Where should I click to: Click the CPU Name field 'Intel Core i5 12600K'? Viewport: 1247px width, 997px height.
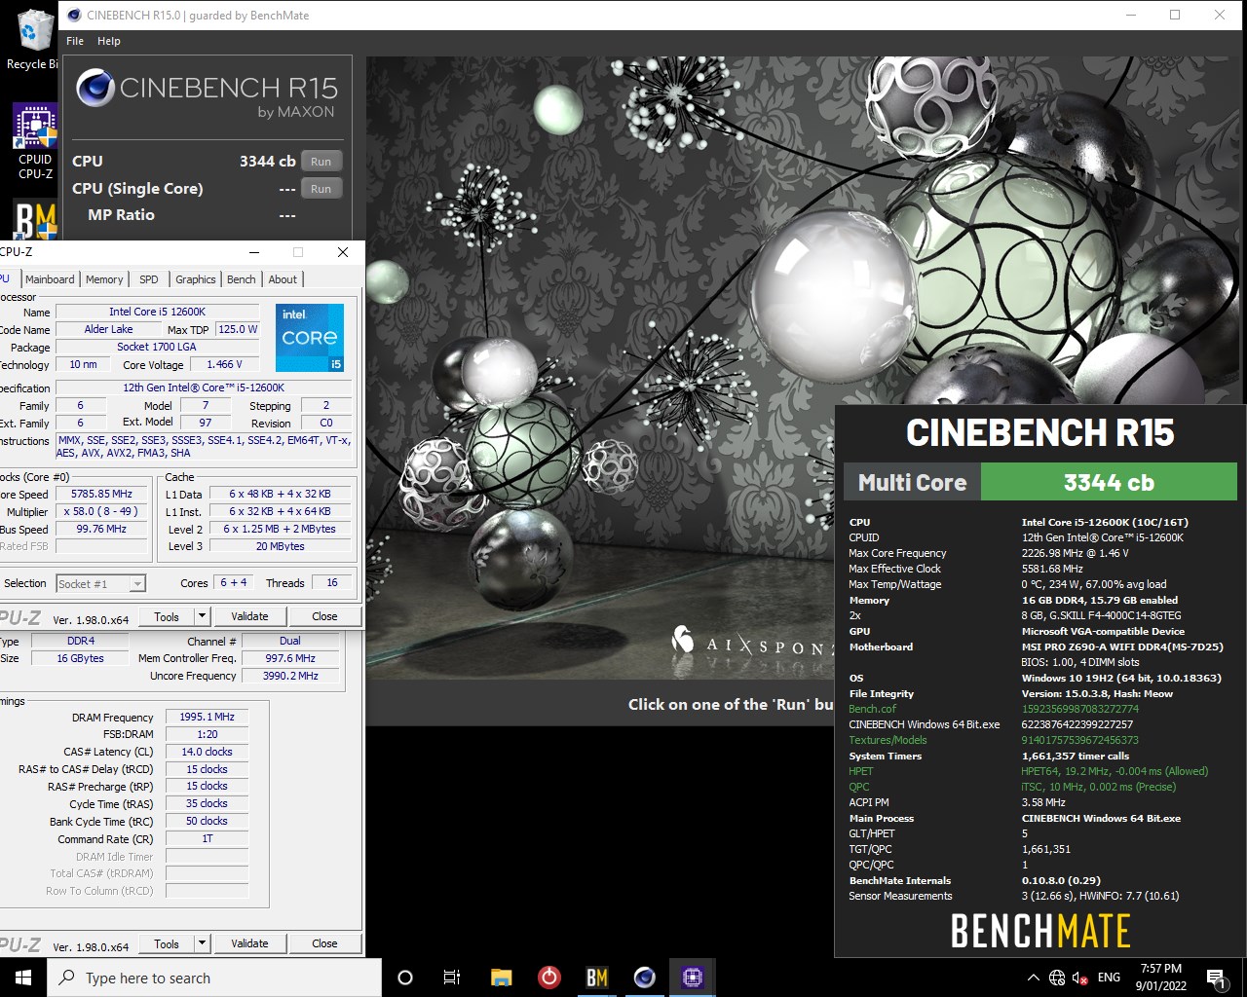[x=157, y=312]
